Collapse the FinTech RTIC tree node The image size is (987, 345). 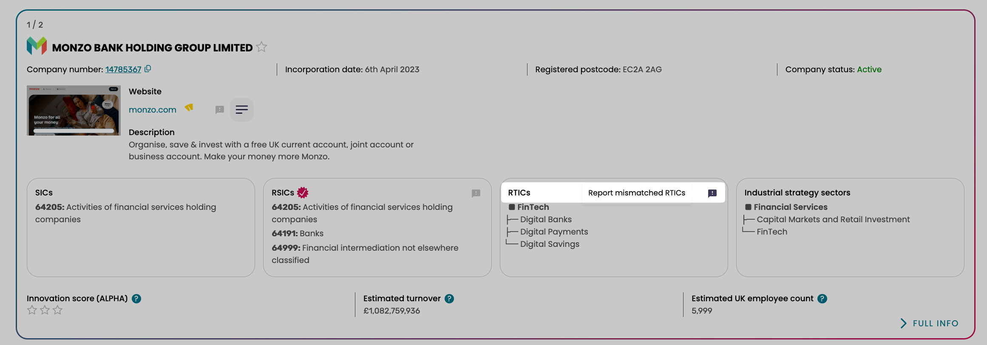pos(512,207)
